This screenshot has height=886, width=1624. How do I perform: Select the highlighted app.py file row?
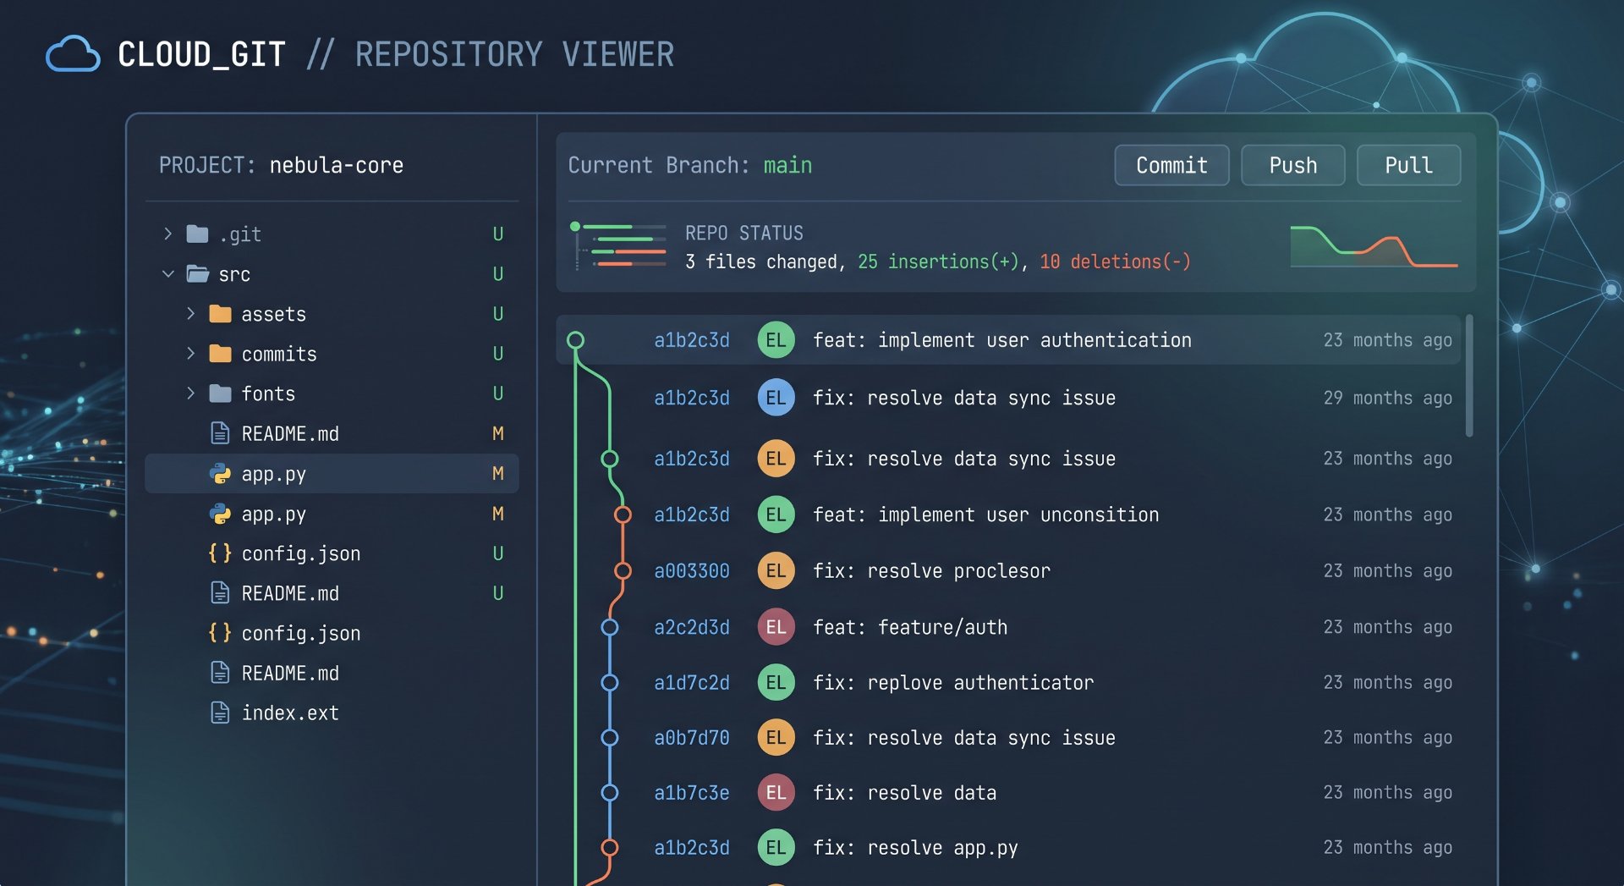pos(332,474)
